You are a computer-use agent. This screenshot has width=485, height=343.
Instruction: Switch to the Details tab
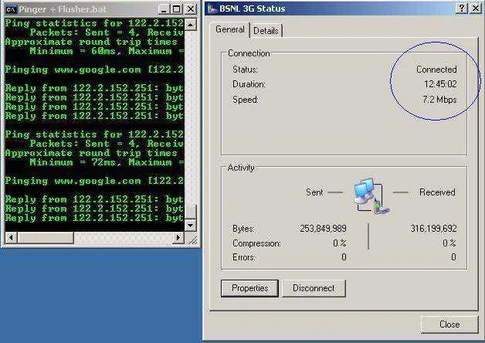pyautogui.click(x=266, y=31)
